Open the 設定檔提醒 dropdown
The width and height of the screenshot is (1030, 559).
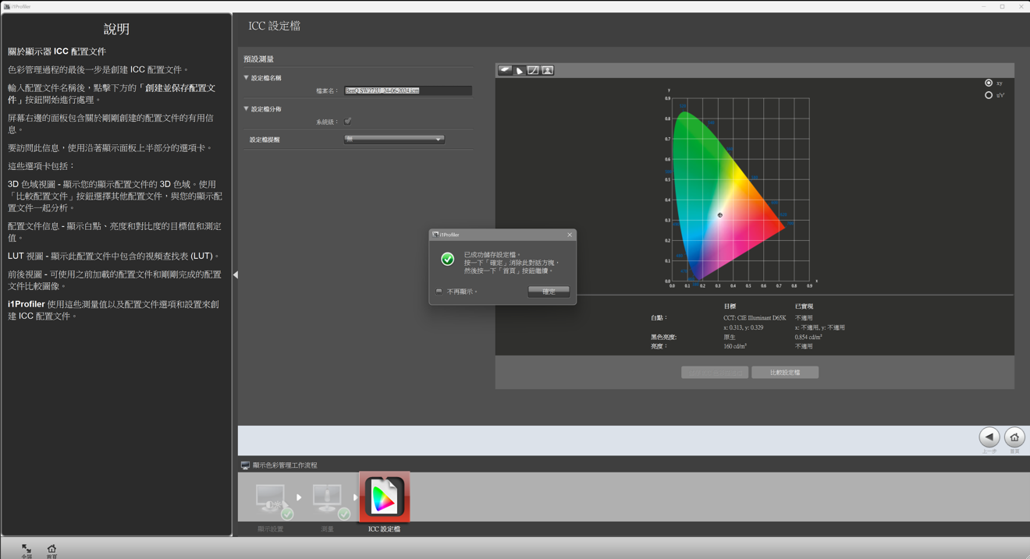[394, 140]
